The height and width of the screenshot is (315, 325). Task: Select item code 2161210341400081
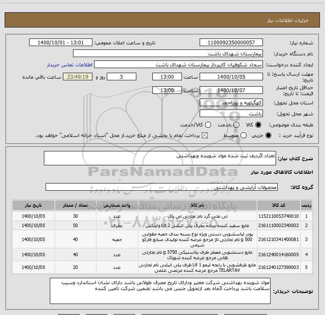[279, 239]
